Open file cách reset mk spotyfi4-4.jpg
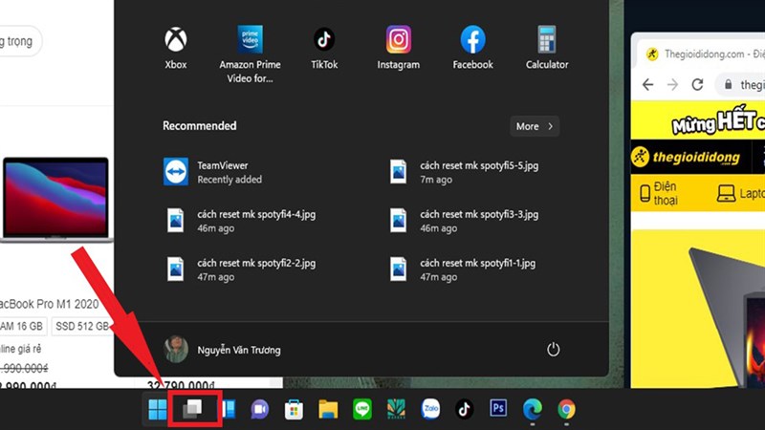Viewport: 765px width, 430px height. pos(241,221)
